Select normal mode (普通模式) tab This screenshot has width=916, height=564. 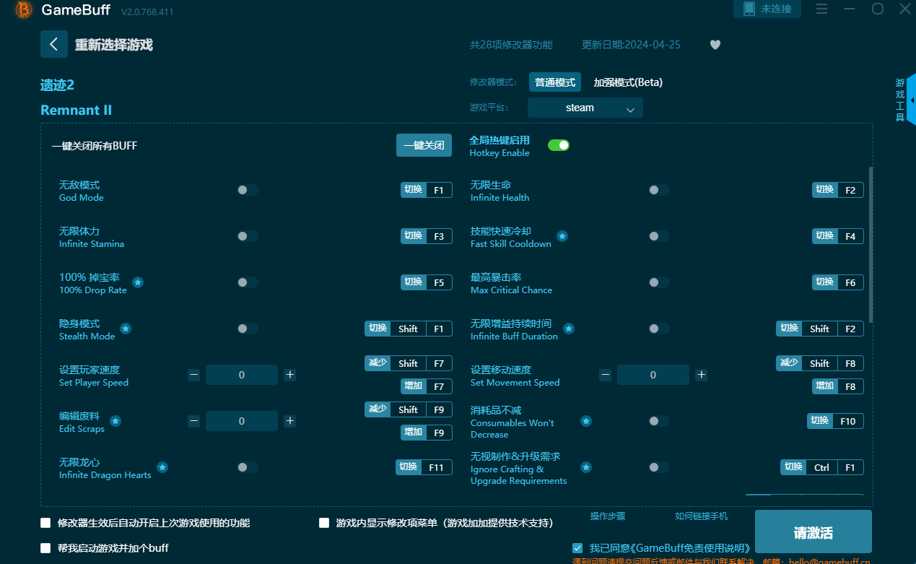[x=555, y=82]
